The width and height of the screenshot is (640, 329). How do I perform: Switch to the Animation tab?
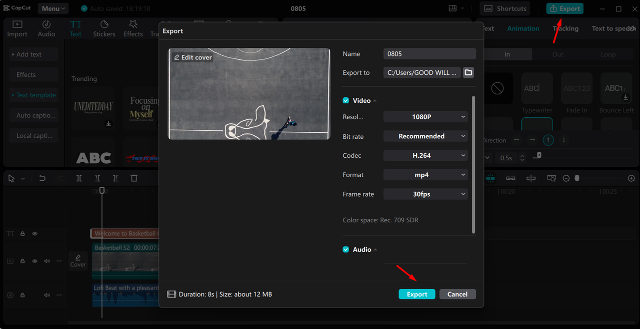pyautogui.click(x=523, y=28)
